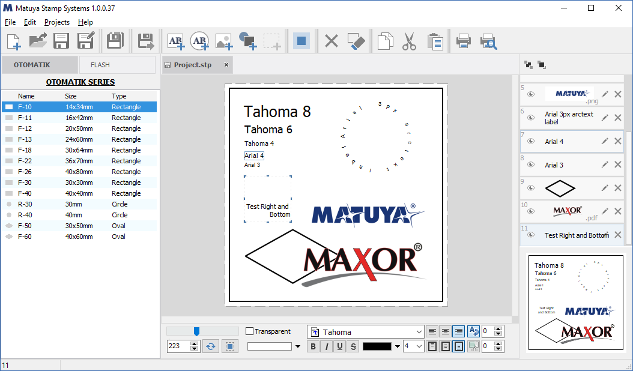The width and height of the screenshot is (633, 371).
Task: Copy the selected object
Action: pyautogui.click(x=385, y=41)
